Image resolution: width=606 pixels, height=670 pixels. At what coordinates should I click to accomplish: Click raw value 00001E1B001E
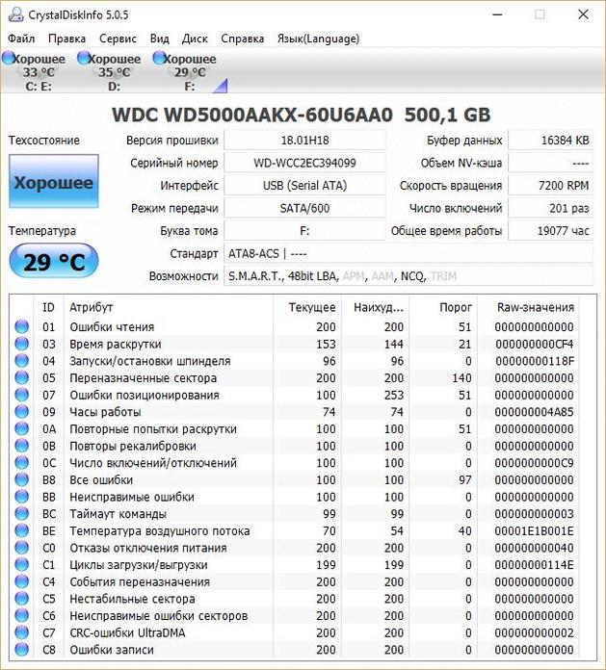click(534, 531)
